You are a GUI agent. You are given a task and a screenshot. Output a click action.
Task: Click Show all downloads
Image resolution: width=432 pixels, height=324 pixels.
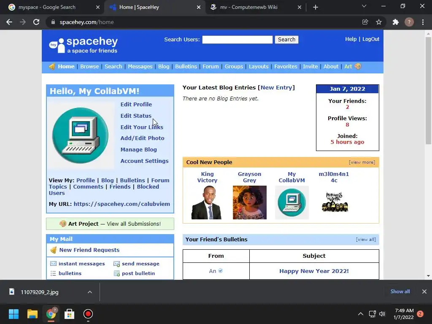[x=400, y=292]
